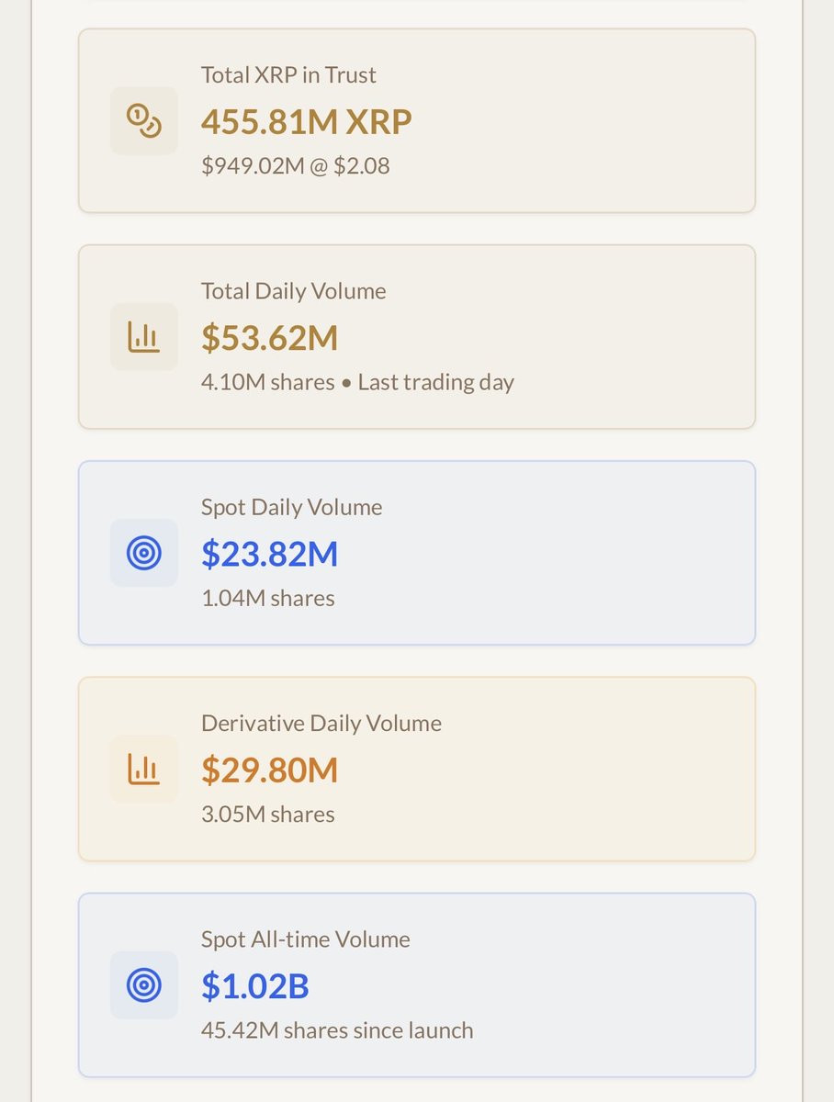The image size is (834, 1102).
Task: Click the "4.10M shares • Last trading day" text
Action: (x=357, y=382)
